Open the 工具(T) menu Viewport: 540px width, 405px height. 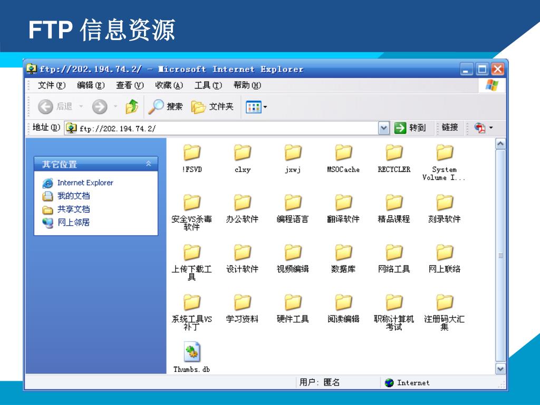tap(208, 85)
